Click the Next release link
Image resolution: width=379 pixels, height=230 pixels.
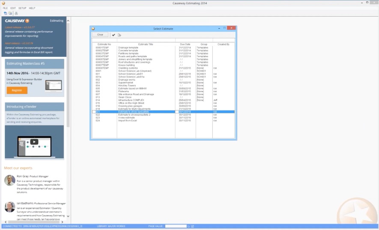[x=19, y=44]
